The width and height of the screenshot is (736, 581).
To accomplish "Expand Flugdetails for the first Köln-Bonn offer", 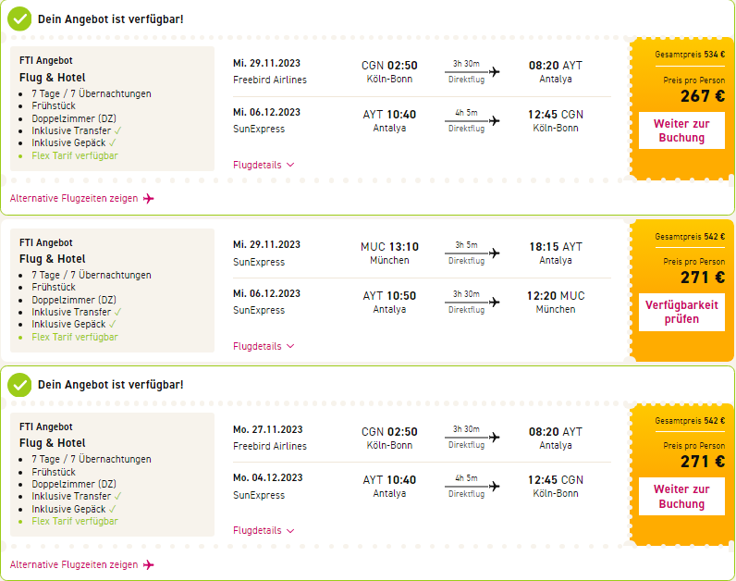I will [x=264, y=165].
